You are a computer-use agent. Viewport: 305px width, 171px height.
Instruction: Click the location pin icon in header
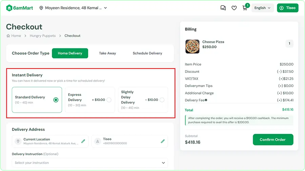pos(41,8)
